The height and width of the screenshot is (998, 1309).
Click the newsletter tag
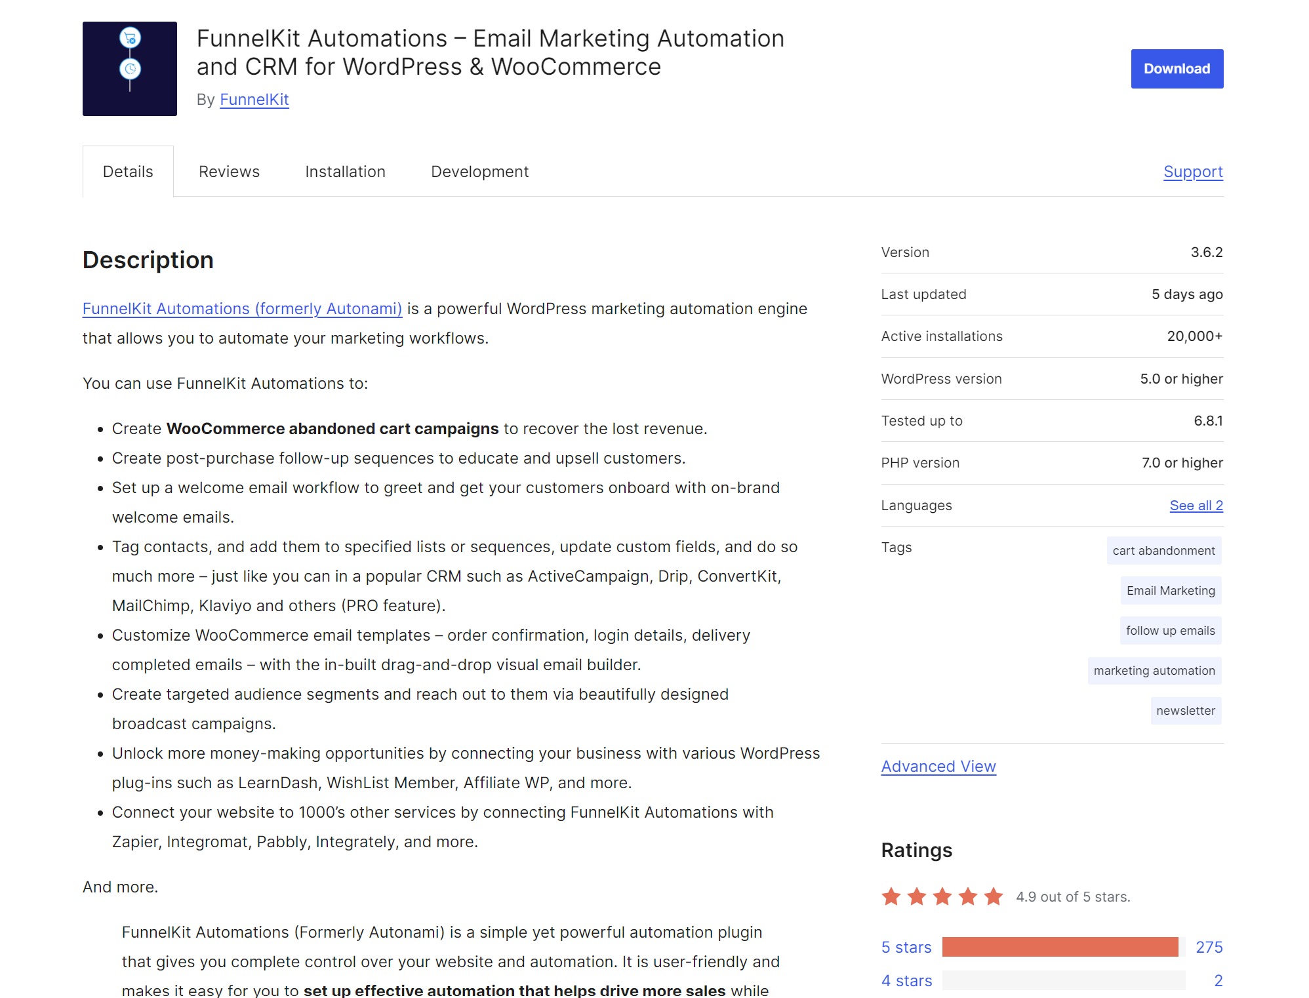point(1186,711)
